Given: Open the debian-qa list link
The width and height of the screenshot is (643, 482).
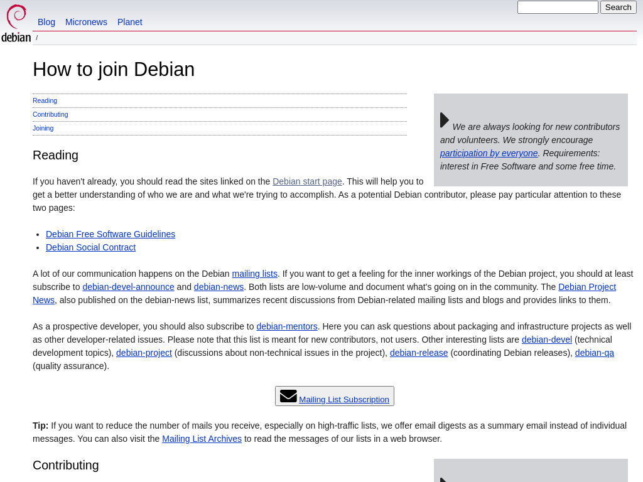Looking at the screenshot, I should pyautogui.click(x=595, y=353).
